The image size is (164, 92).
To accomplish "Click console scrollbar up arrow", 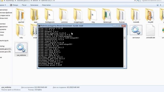I will (125, 28).
